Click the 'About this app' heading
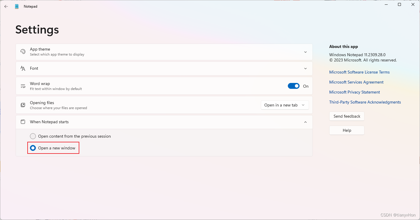Viewport: 420px width, 220px height. click(343, 46)
